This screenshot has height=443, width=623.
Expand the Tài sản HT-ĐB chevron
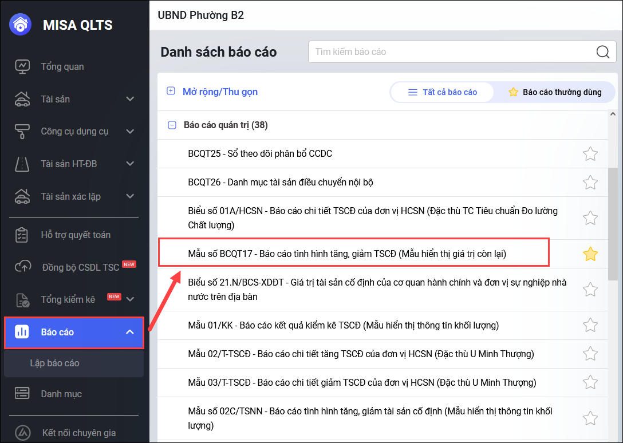pyautogui.click(x=130, y=164)
